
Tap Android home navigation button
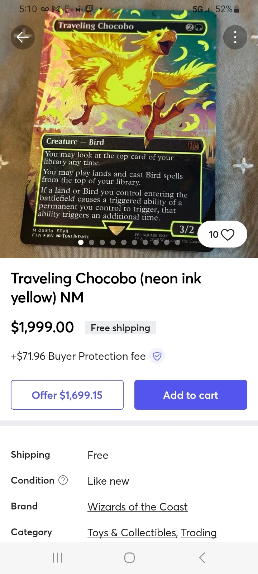129,557
